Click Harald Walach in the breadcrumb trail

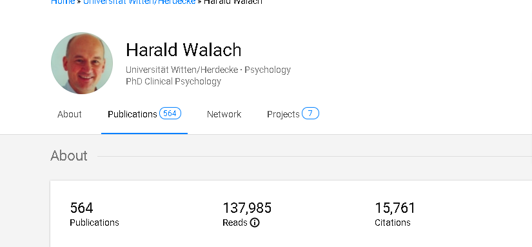pos(233,2)
